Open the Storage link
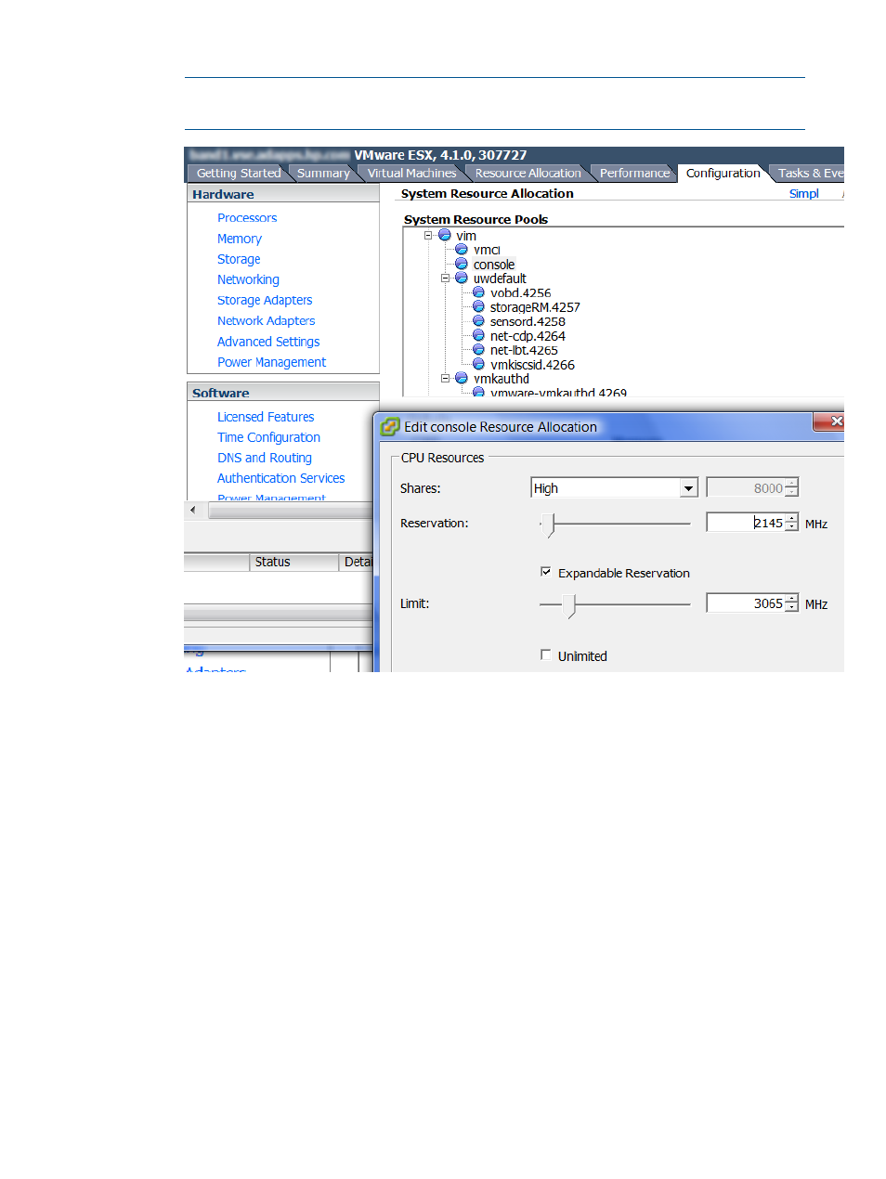This screenshot has height=1179, width=886. pyautogui.click(x=239, y=259)
